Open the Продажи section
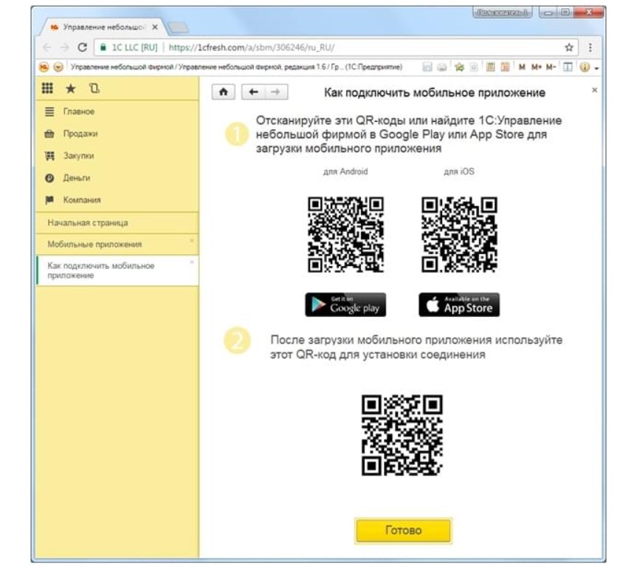The height and width of the screenshot is (569, 640). click(117, 134)
